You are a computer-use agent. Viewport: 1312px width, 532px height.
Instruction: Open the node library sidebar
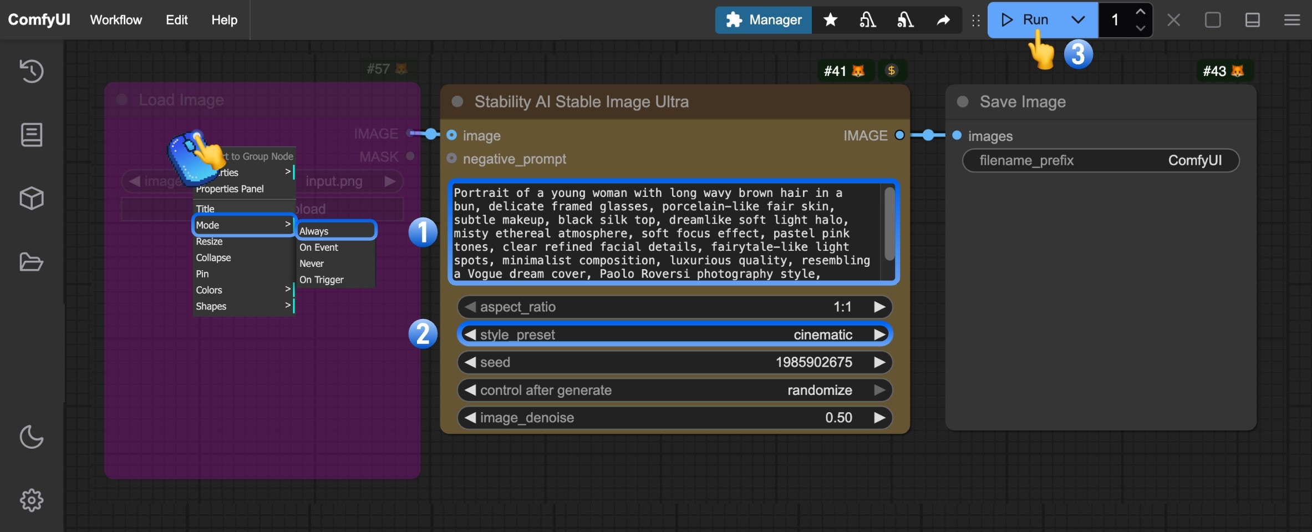point(32,135)
